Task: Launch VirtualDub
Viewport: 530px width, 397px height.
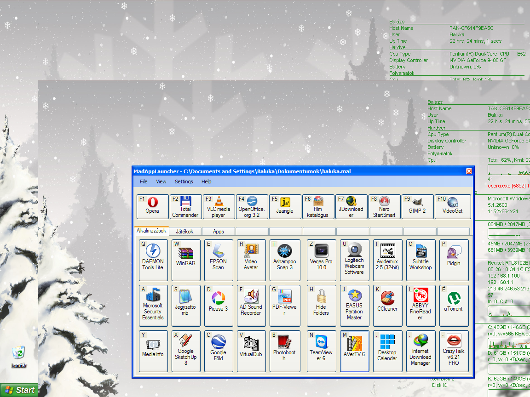Action: (x=251, y=351)
